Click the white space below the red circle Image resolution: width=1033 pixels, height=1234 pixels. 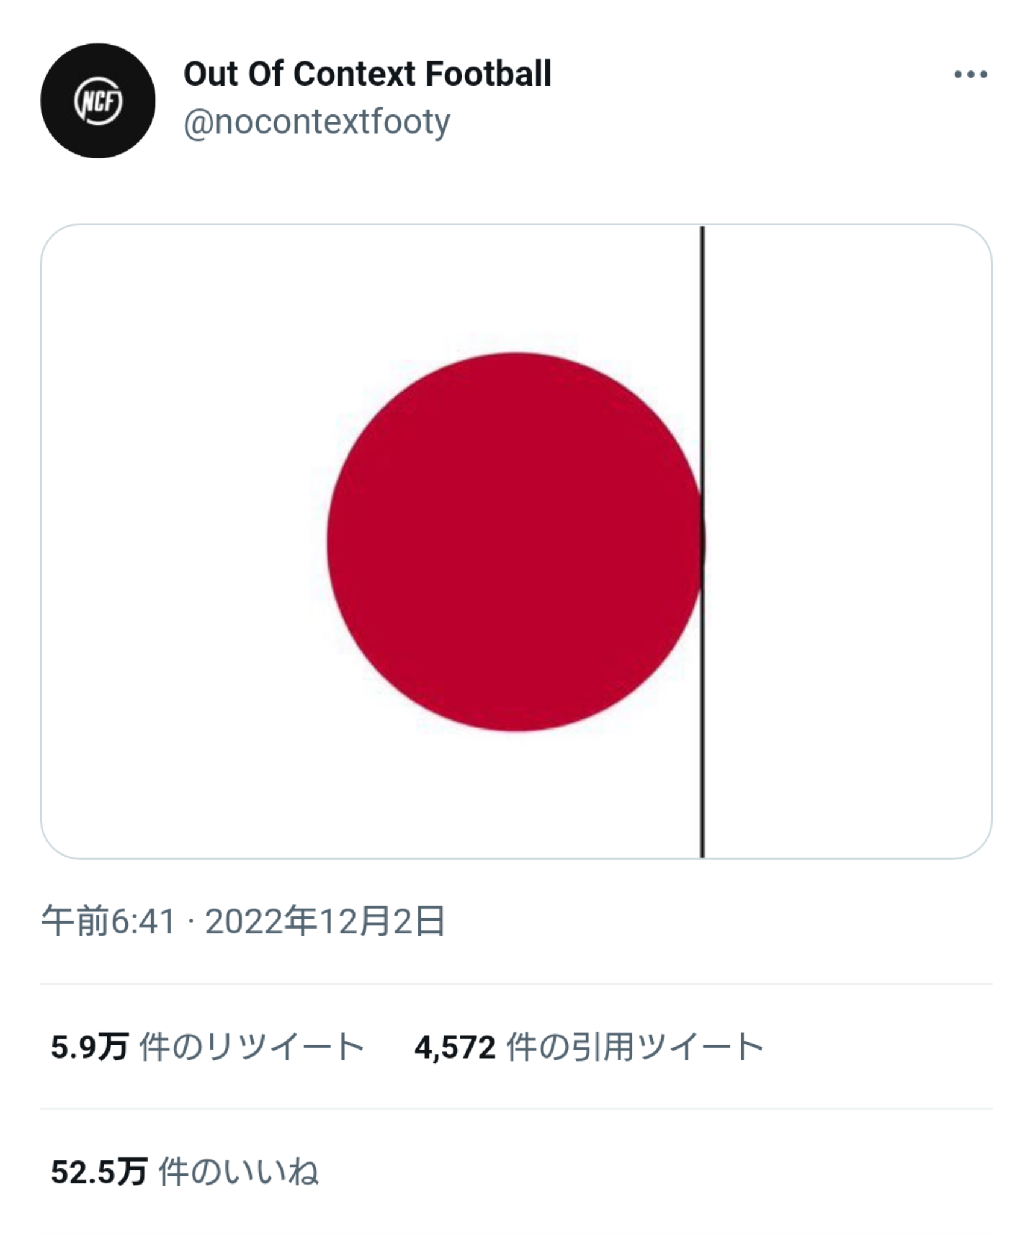[515, 794]
